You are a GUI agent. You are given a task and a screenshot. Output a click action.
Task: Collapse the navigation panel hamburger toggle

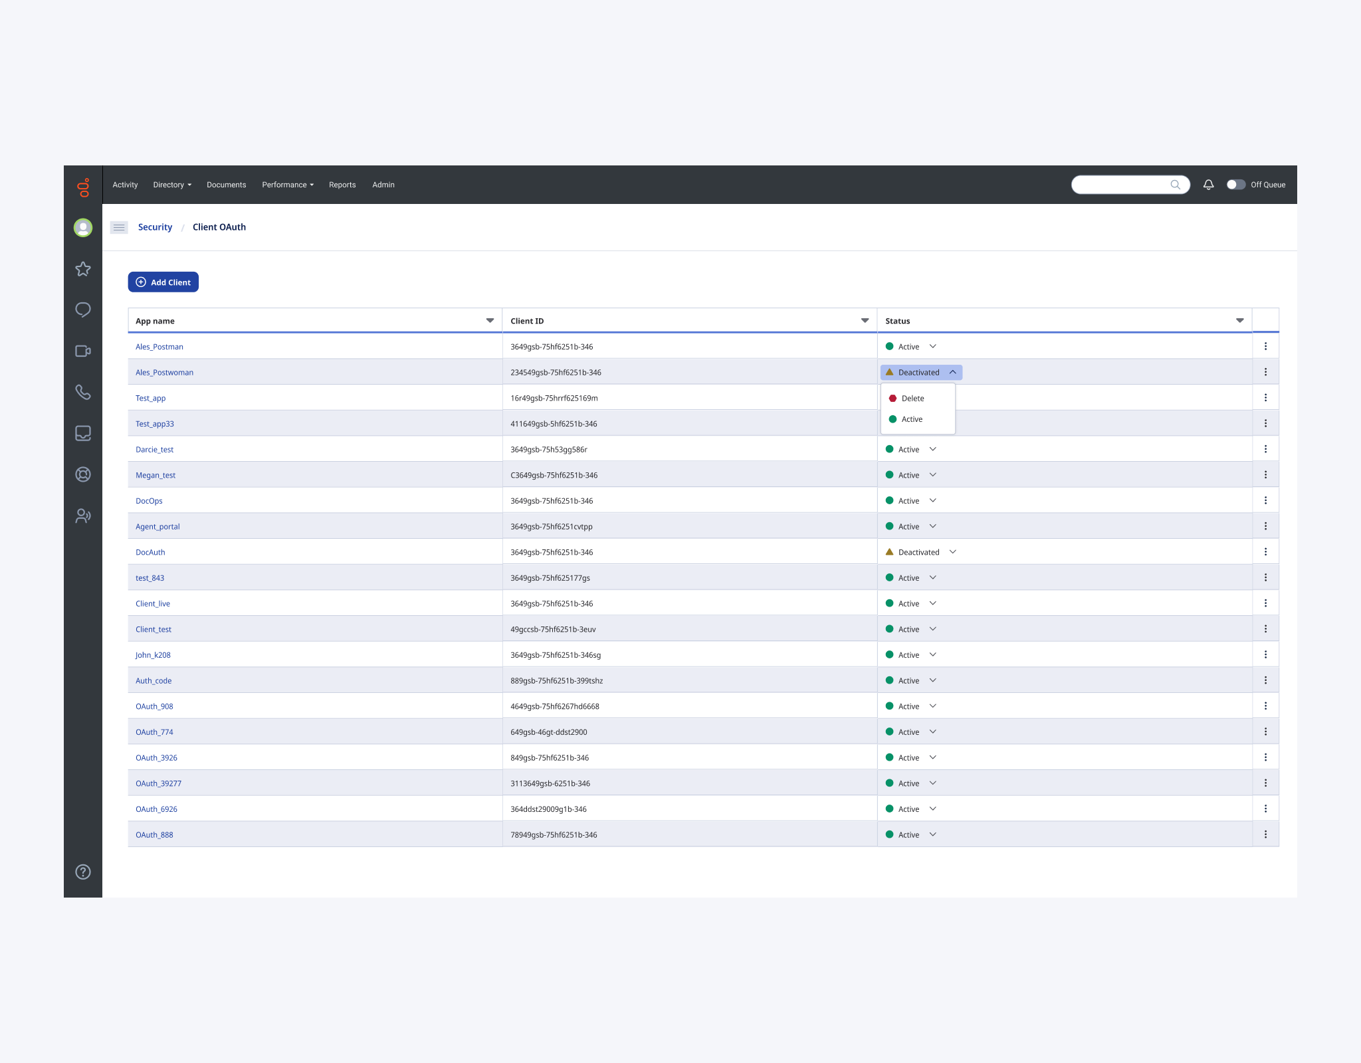119,227
